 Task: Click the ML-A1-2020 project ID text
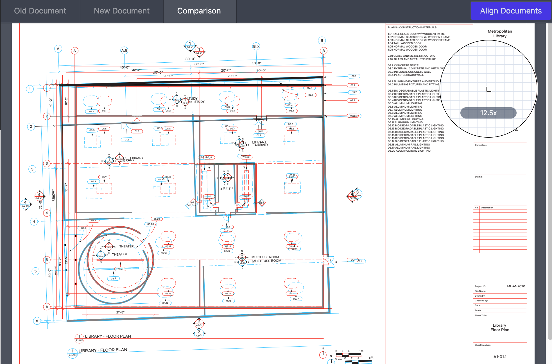516,286
